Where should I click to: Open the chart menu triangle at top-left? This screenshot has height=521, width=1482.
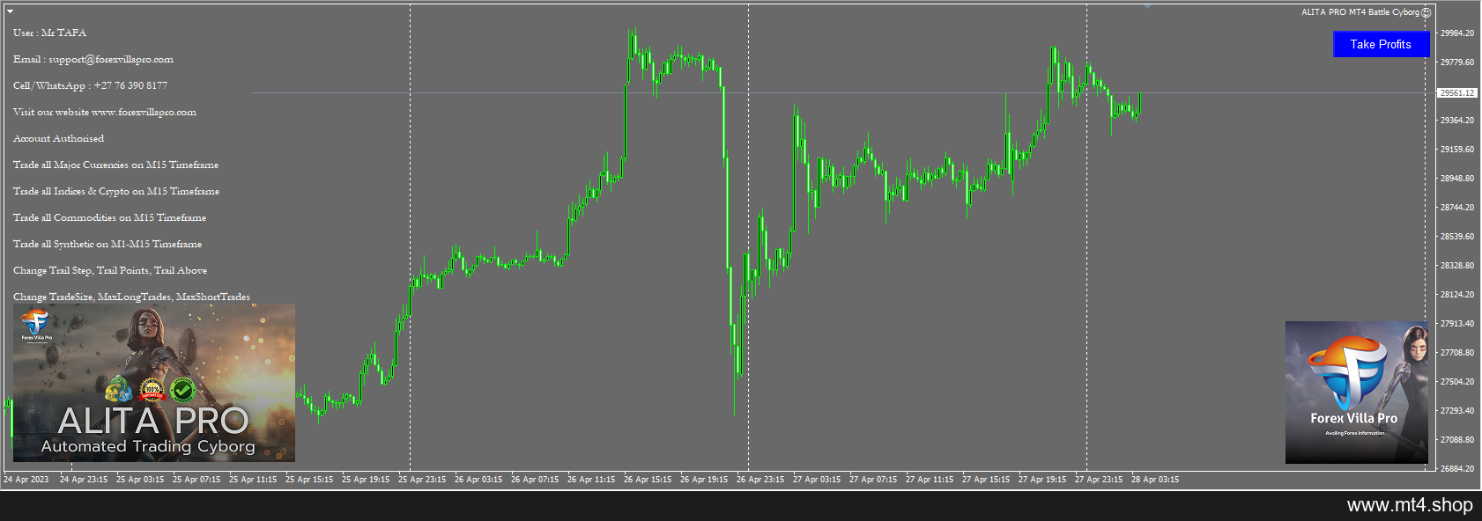10,11
